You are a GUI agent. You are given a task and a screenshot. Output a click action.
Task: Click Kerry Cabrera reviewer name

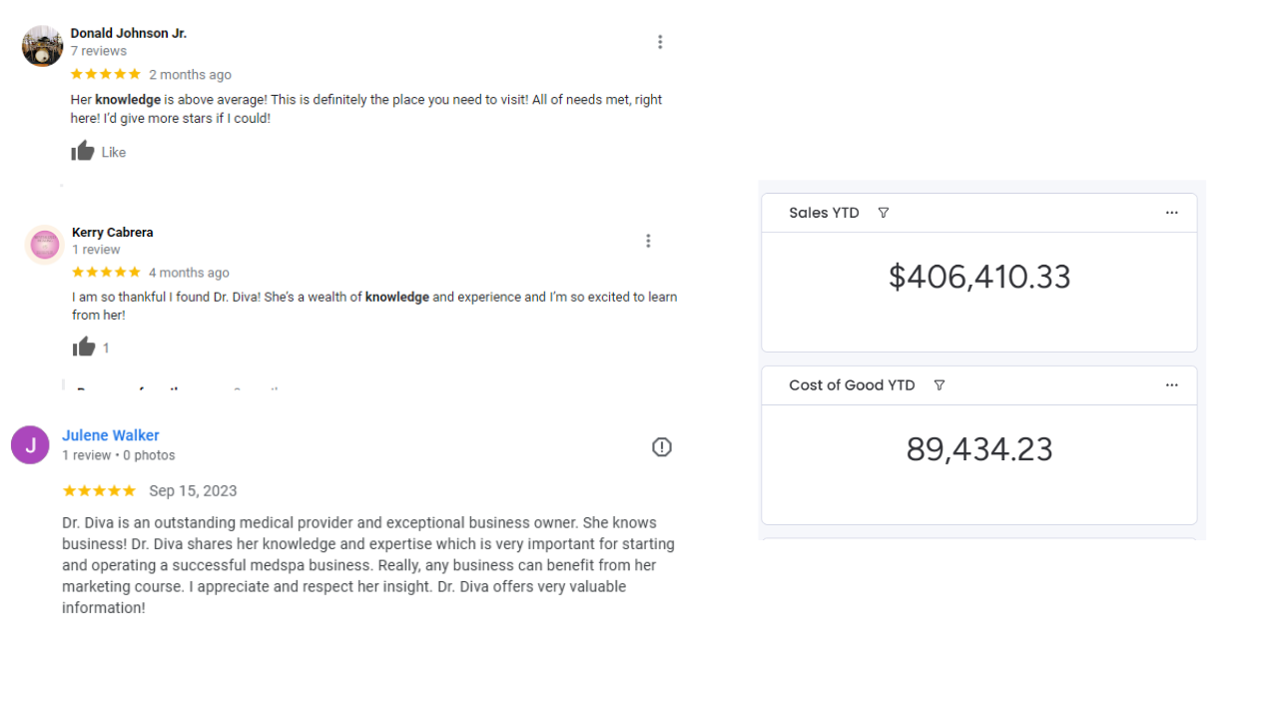[x=112, y=232]
